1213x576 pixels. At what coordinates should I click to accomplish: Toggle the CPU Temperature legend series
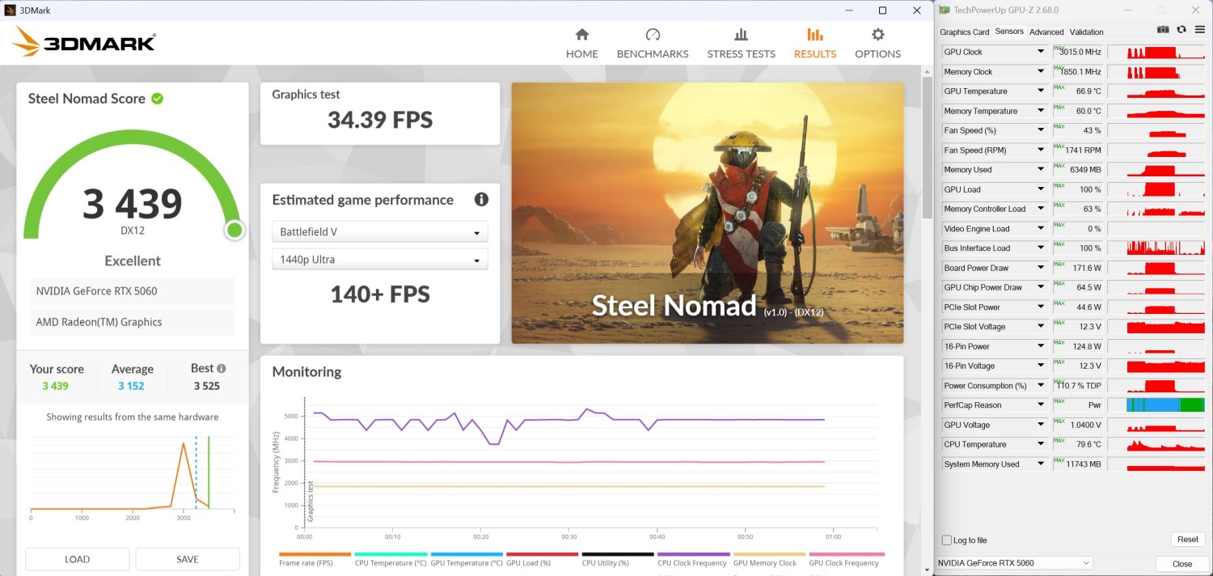click(391, 560)
